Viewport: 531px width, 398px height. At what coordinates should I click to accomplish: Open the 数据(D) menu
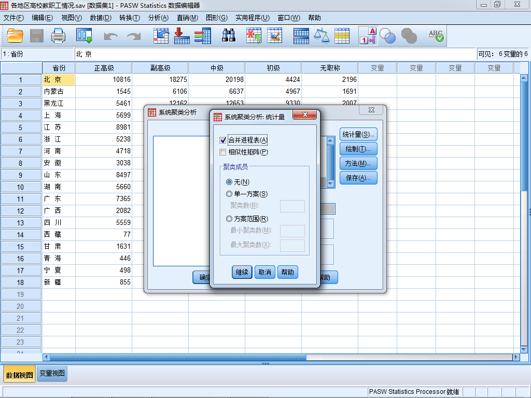click(101, 18)
